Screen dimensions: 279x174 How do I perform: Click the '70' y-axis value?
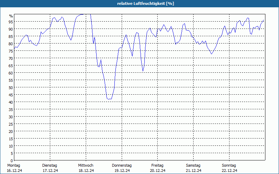click(x=11, y=58)
